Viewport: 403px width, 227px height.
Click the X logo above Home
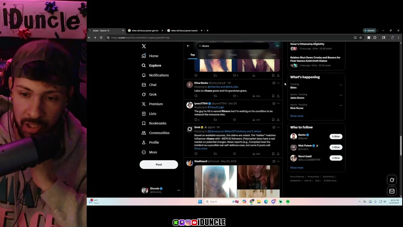coord(144,46)
